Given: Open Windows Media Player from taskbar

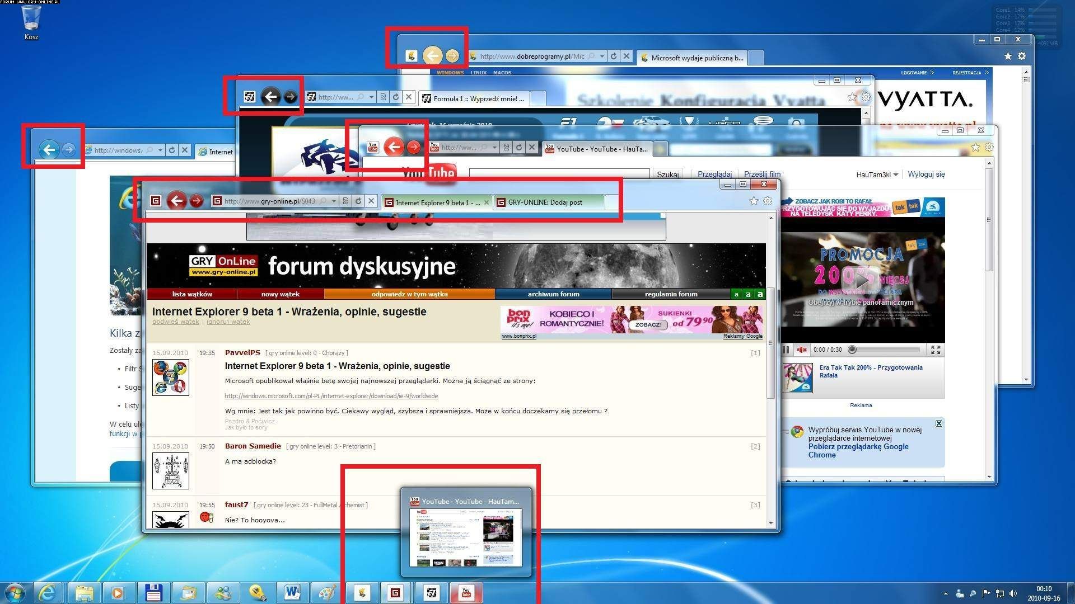Looking at the screenshot, I should click(118, 592).
